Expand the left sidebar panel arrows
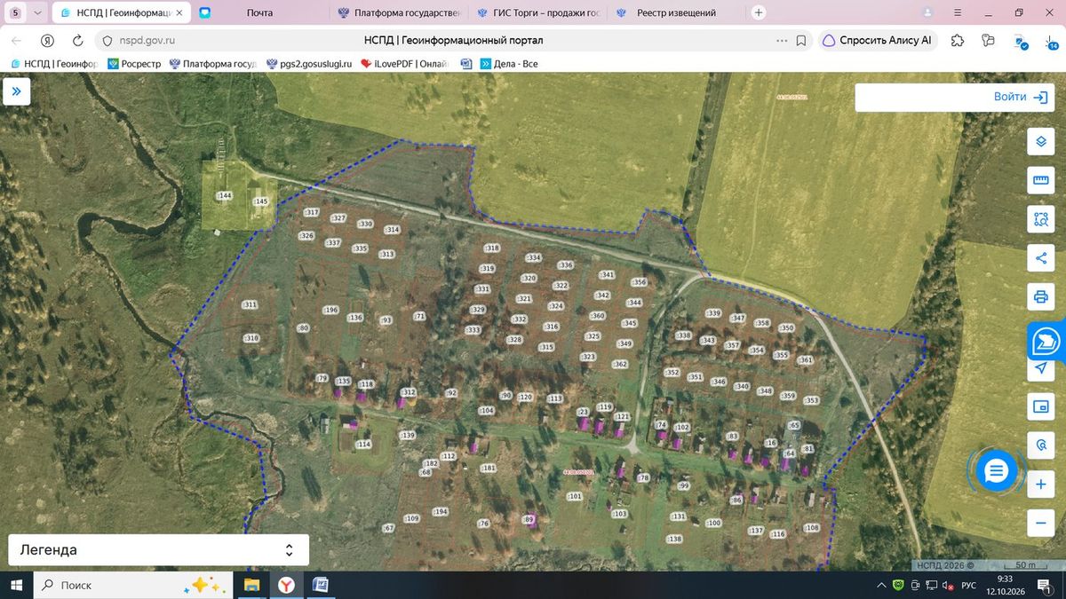 click(x=16, y=91)
